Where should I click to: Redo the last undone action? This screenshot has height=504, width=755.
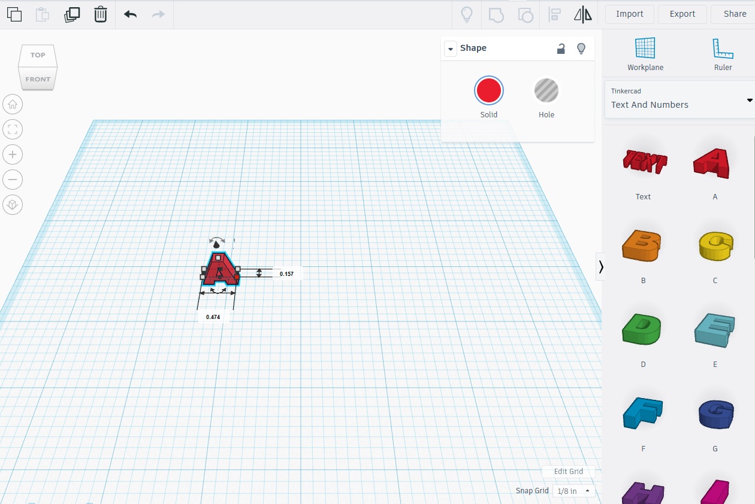[x=158, y=14]
